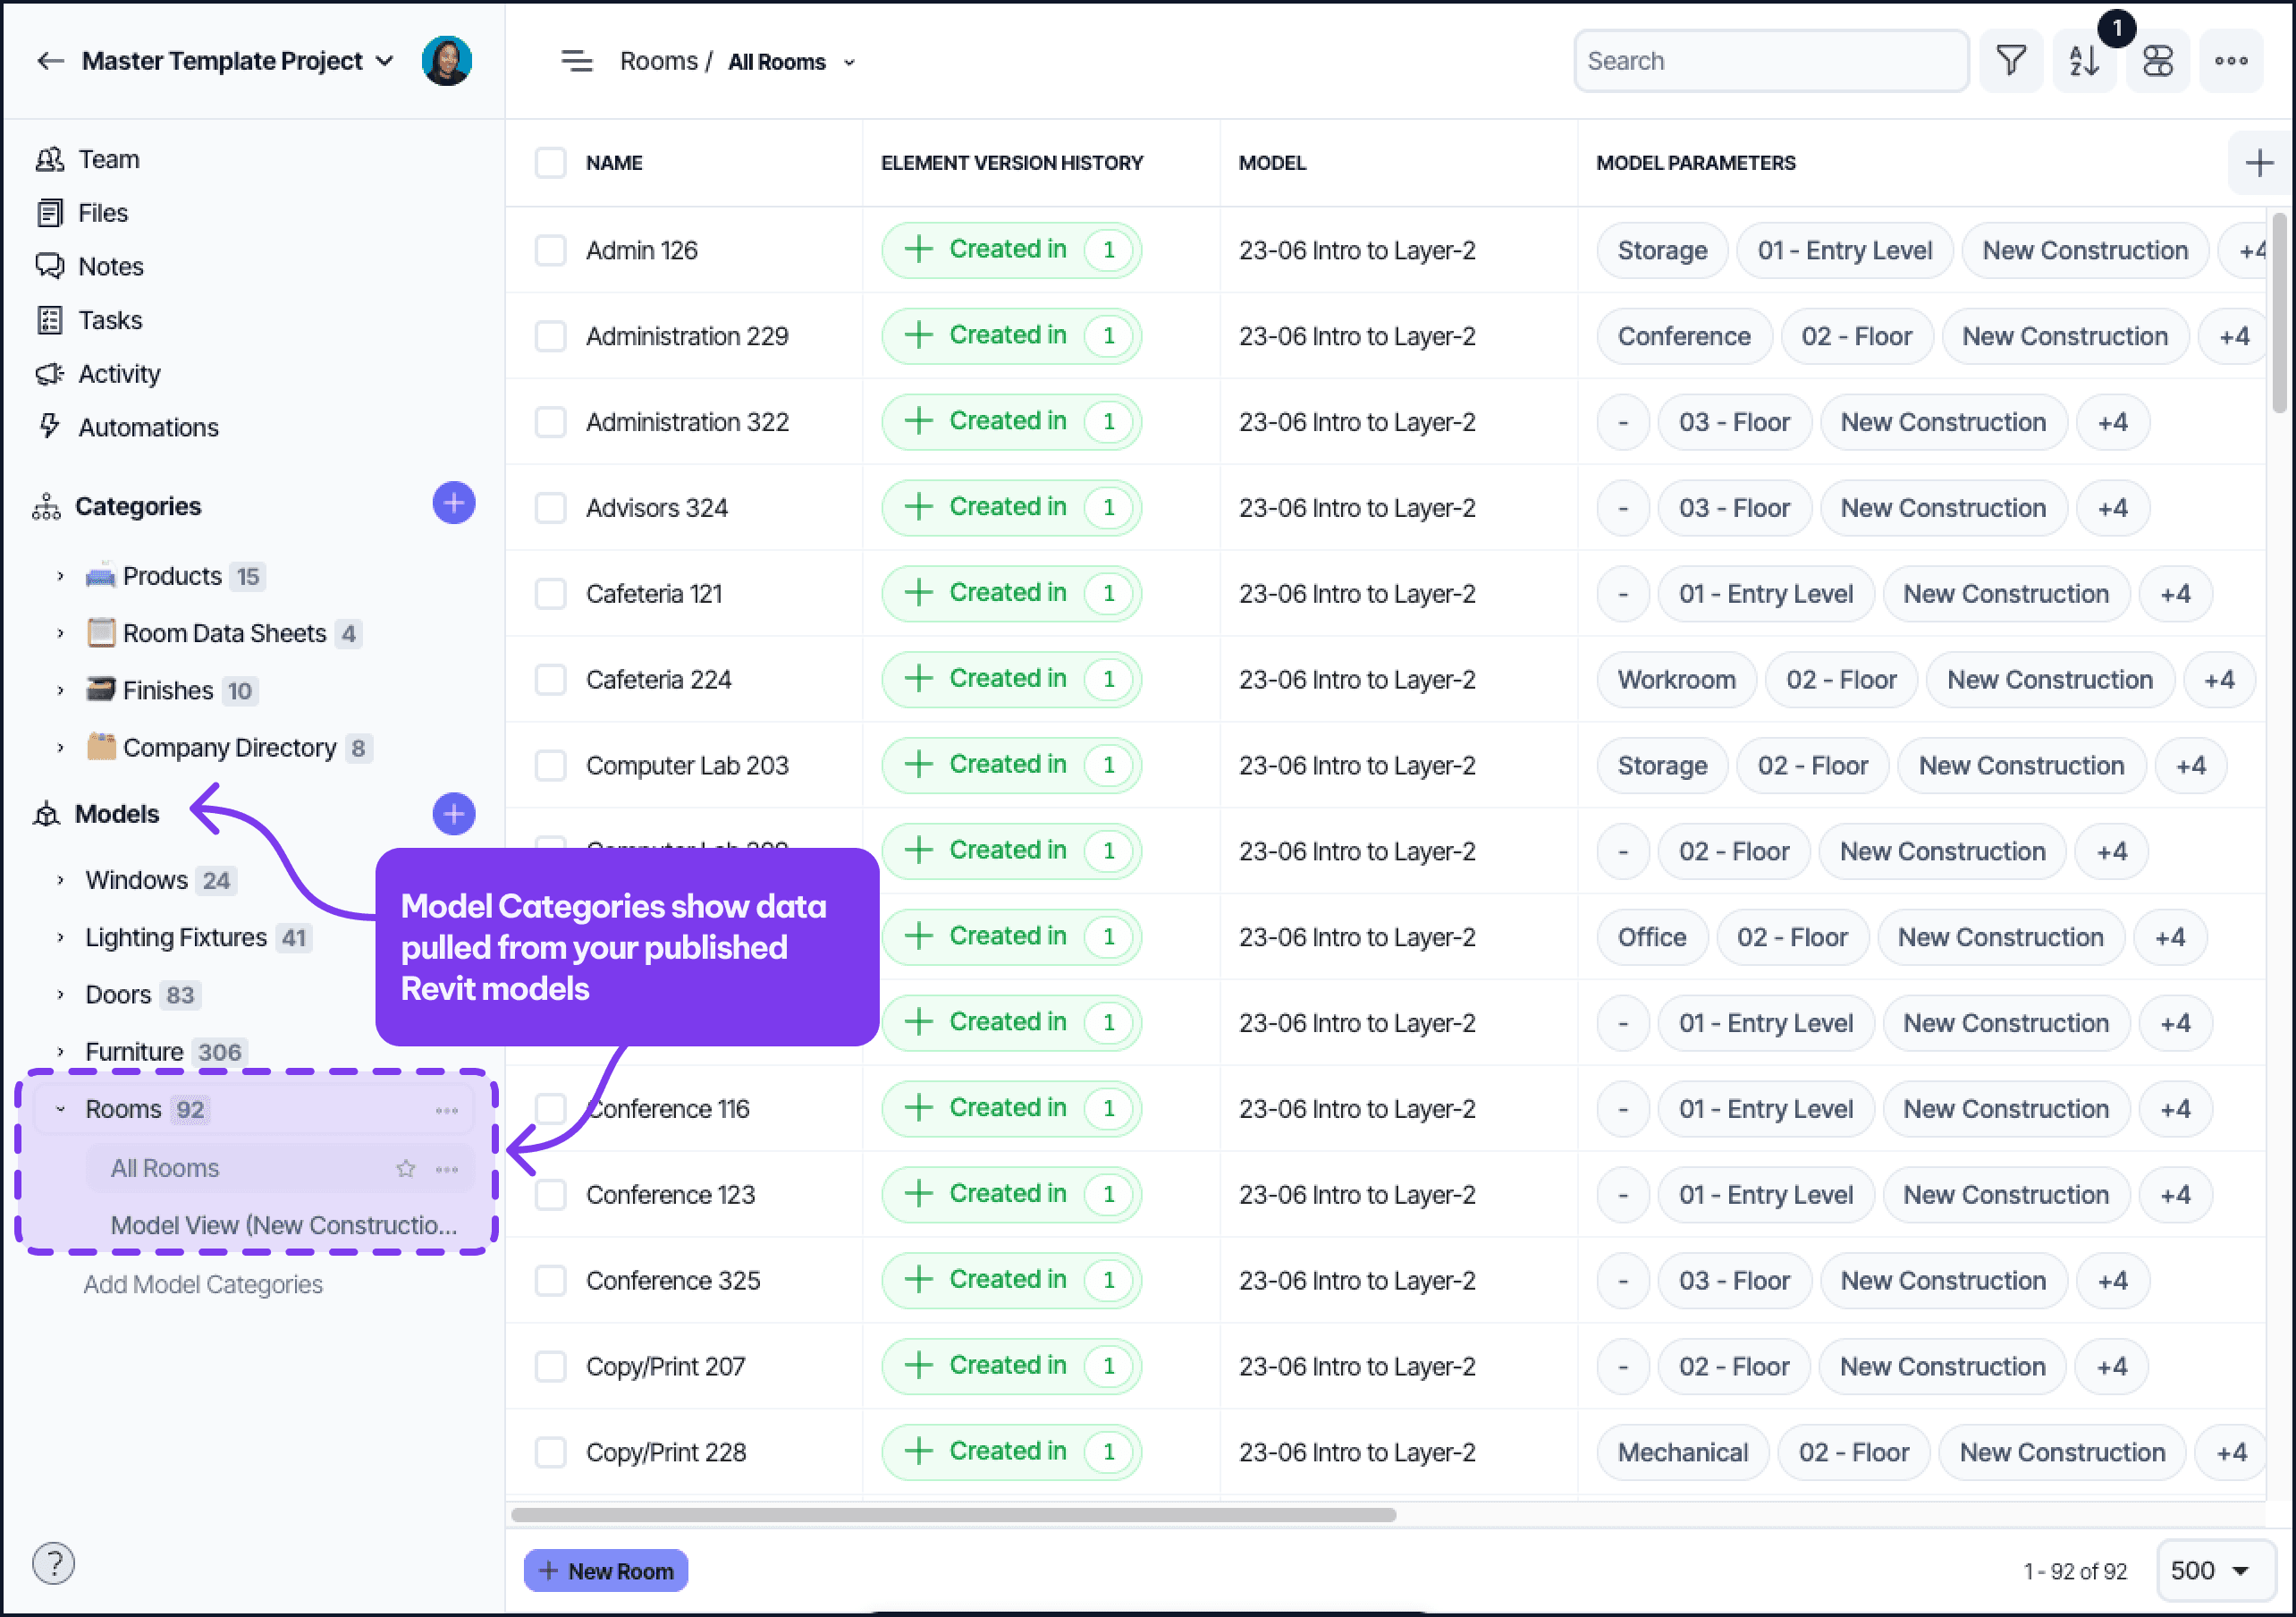Star the All Rooms view
This screenshot has height=1617, width=2296.
405,1168
